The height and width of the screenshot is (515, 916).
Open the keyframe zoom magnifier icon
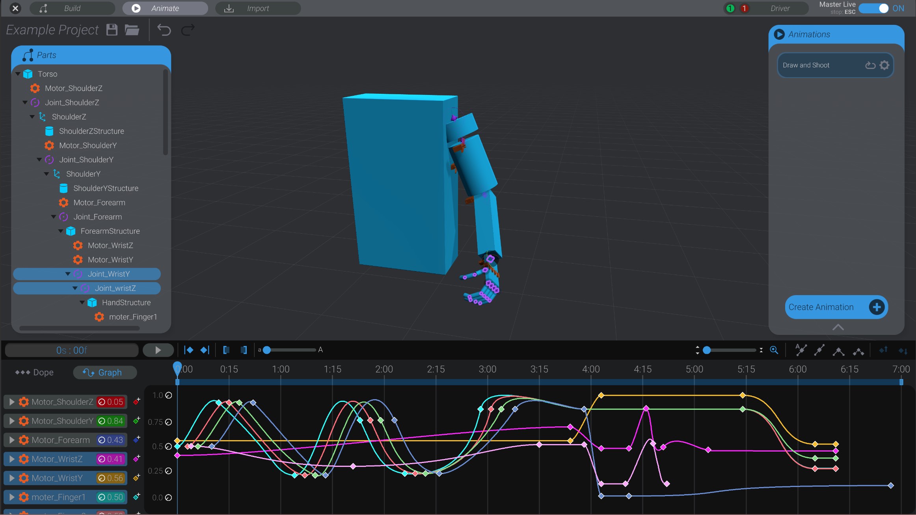774,350
